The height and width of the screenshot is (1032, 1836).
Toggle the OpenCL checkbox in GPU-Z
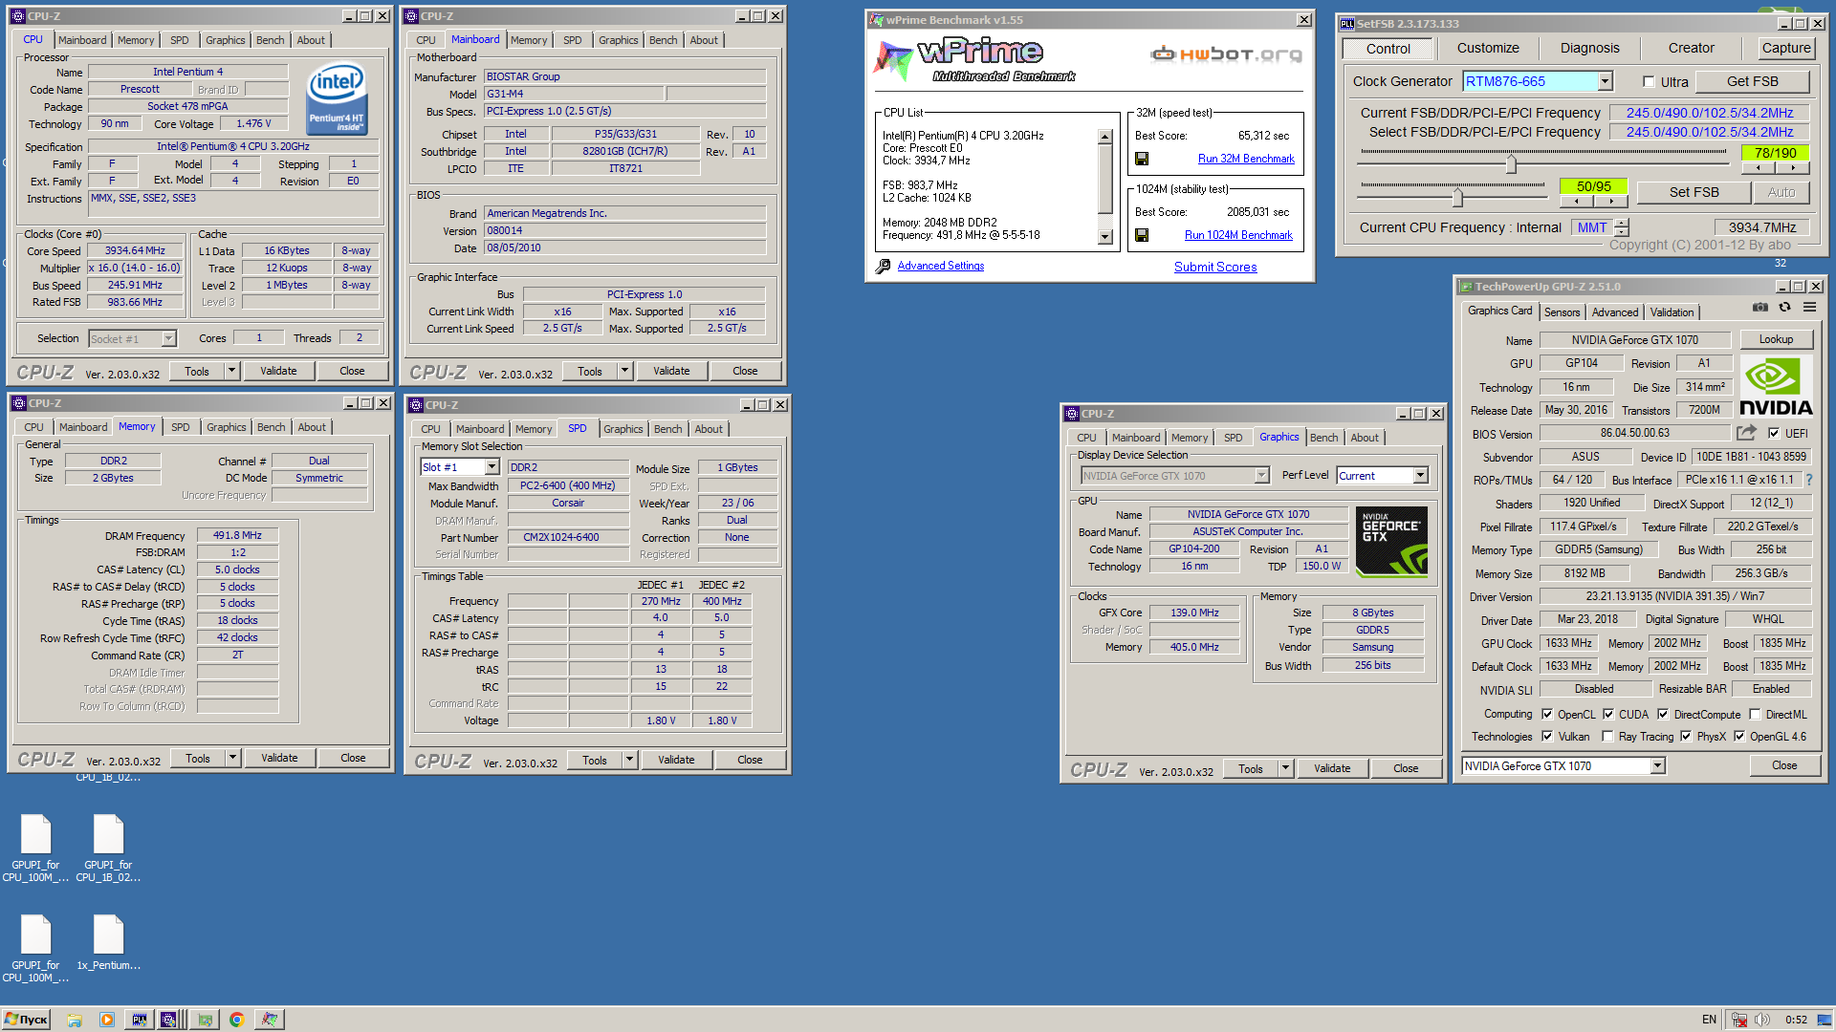pos(1547,714)
